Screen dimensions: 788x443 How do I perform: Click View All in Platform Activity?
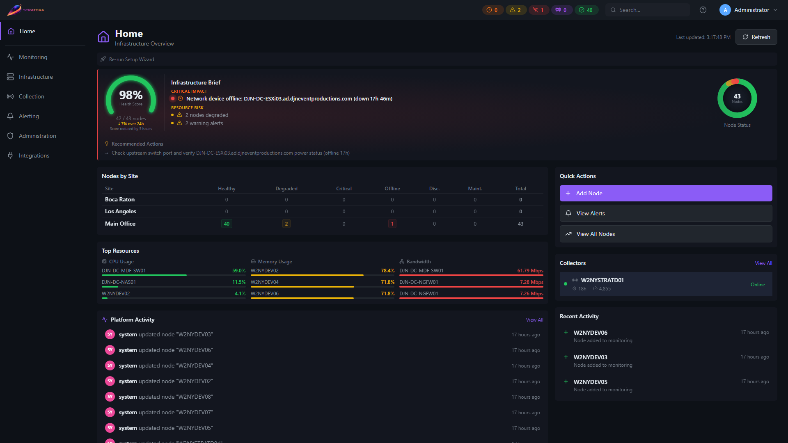[534, 320]
